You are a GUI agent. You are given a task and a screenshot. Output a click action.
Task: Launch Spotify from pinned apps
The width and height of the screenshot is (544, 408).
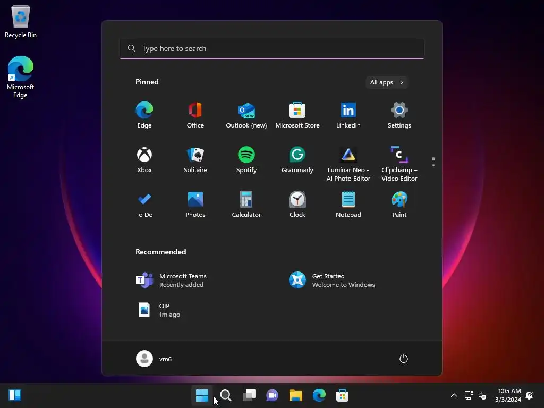pos(246,160)
